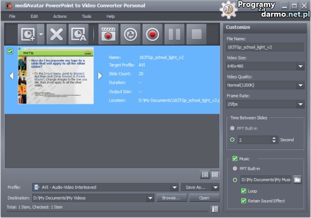Remove the selected item with the X icon
The width and height of the screenshot is (311, 218).
56,34
